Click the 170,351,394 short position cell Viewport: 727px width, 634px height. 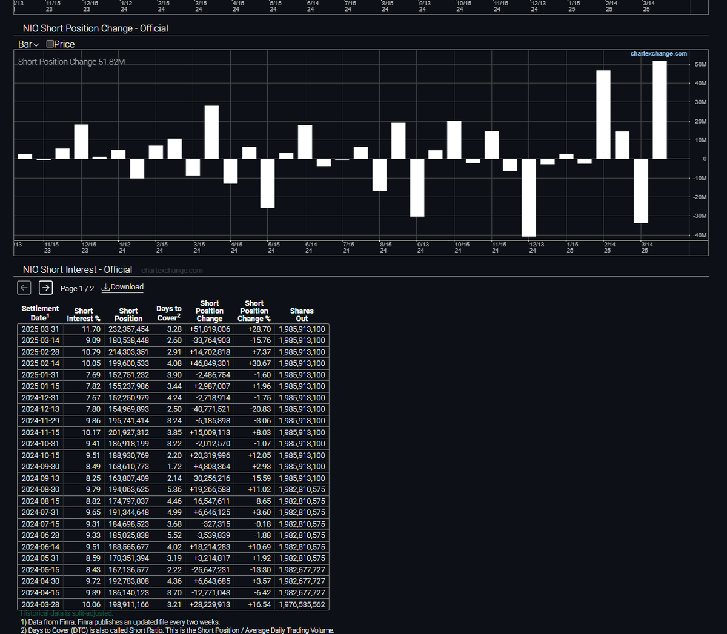tap(128, 558)
